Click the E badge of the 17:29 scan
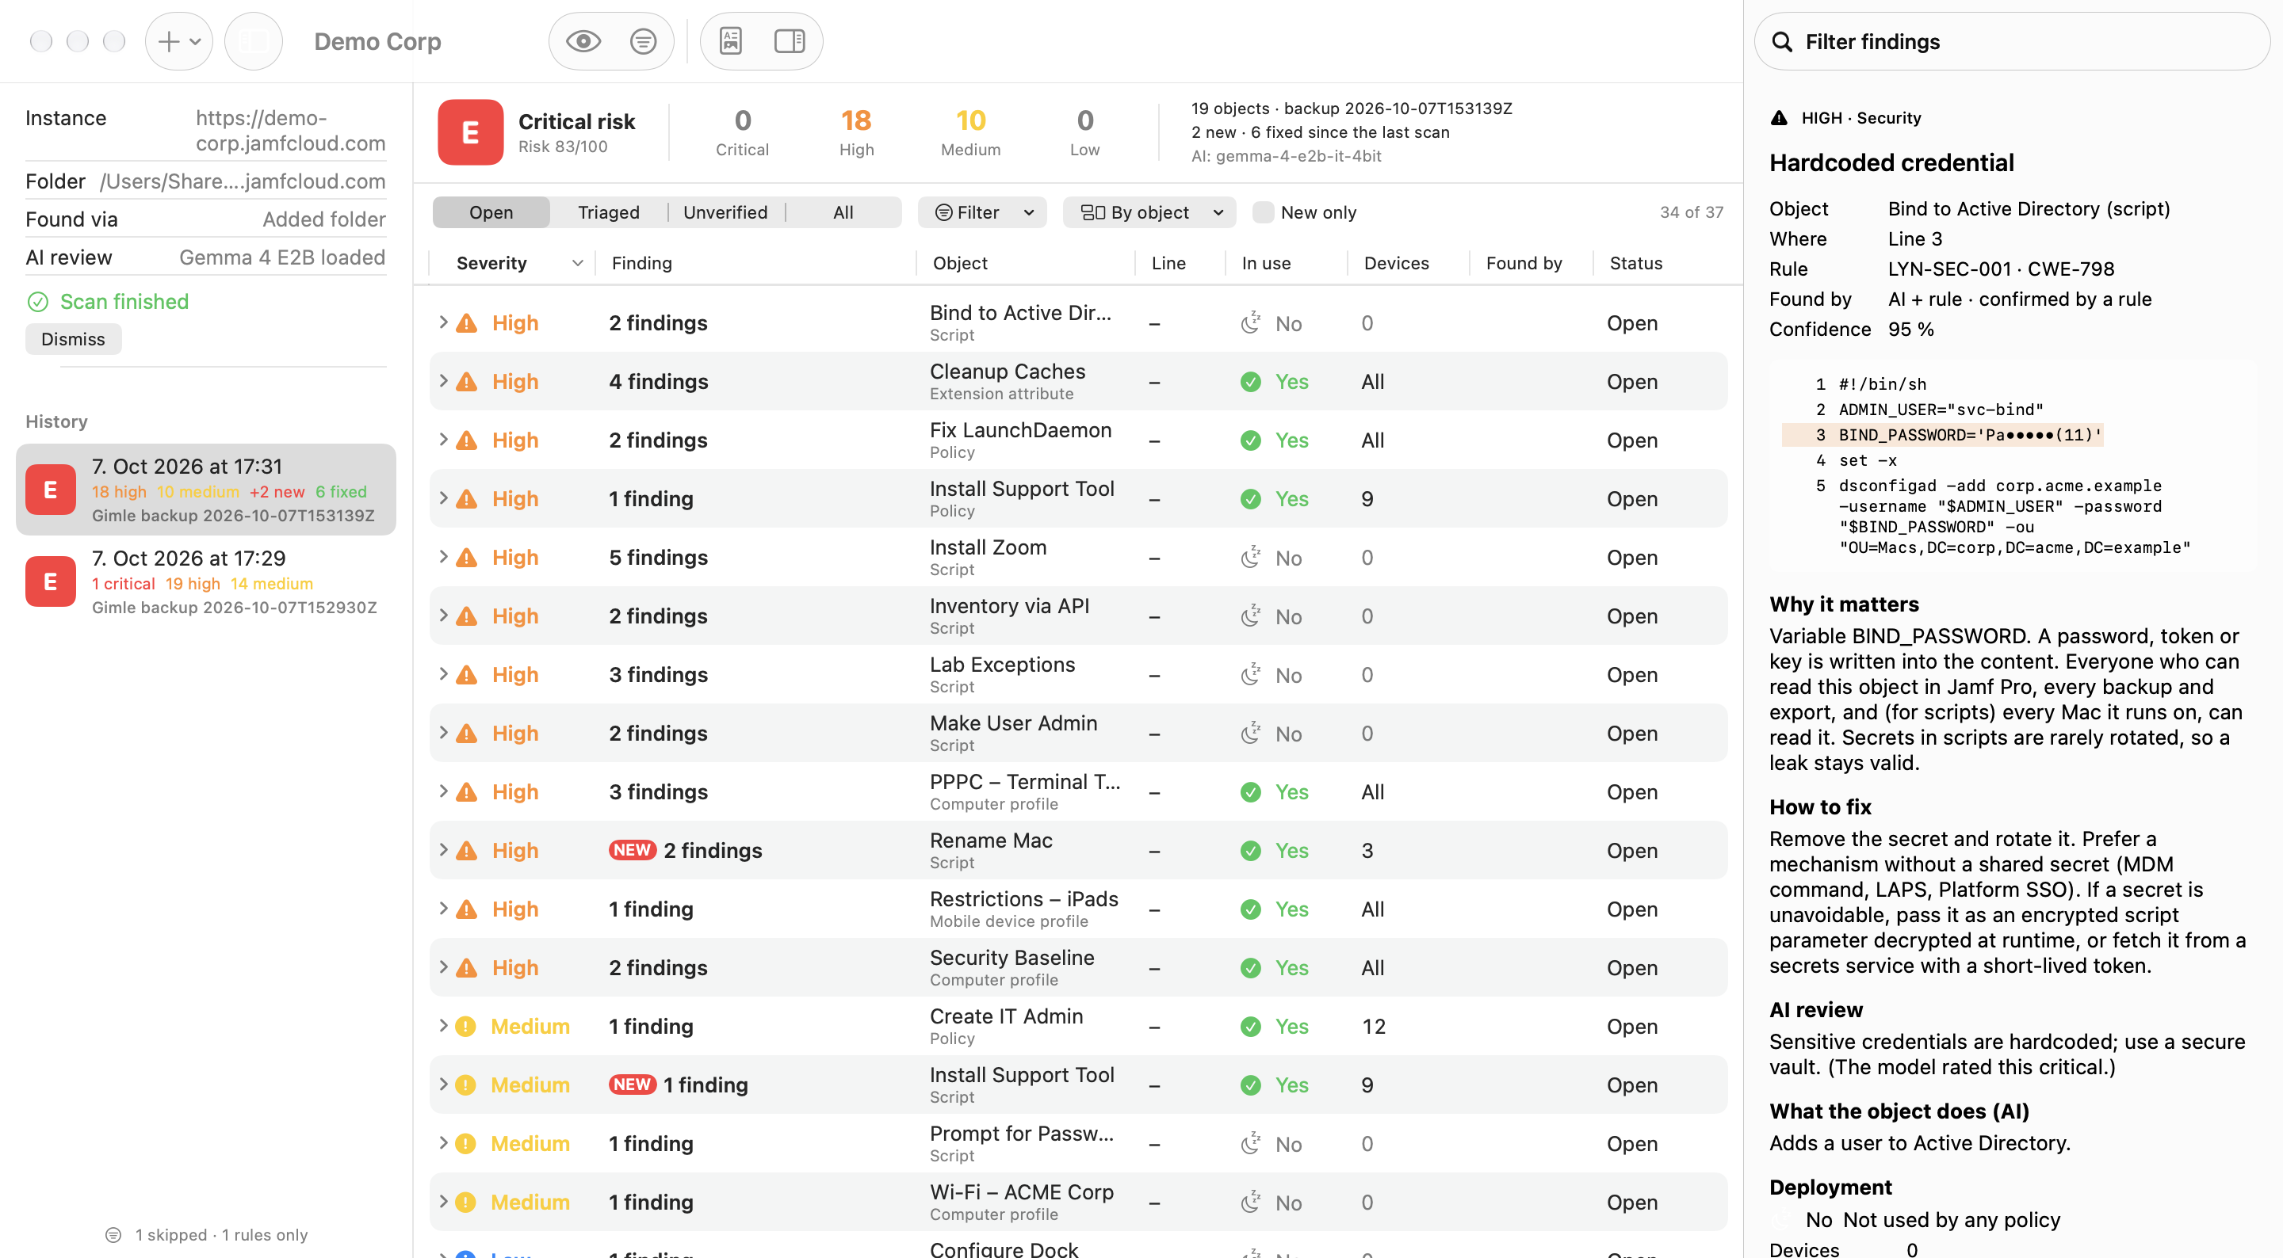 tap(51, 581)
